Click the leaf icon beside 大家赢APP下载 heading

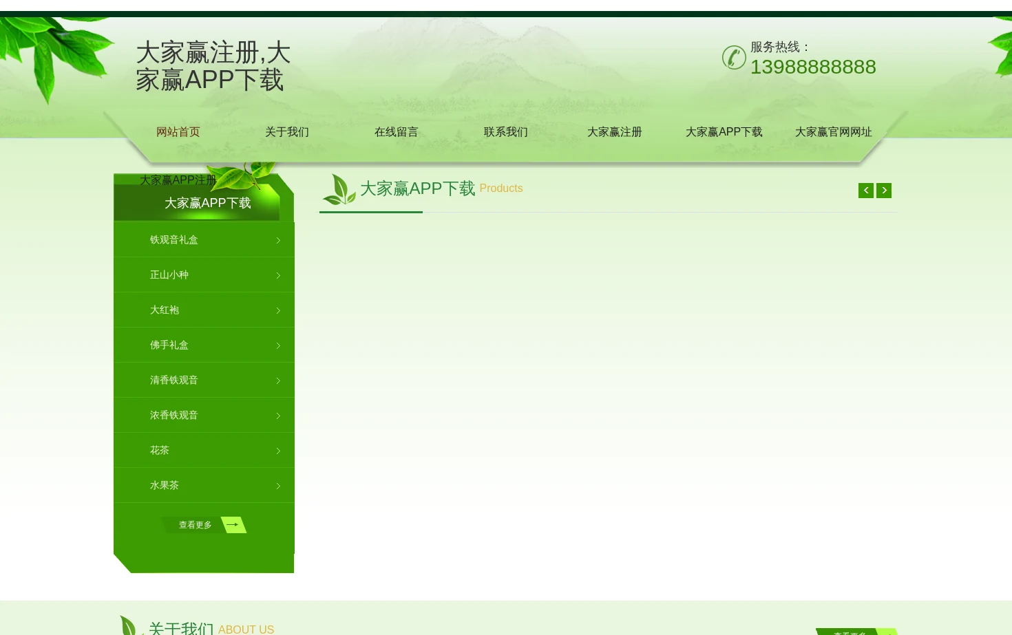coord(339,189)
